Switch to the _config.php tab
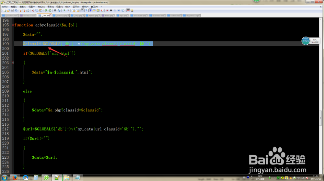324x181 pixels. tap(61, 16)
